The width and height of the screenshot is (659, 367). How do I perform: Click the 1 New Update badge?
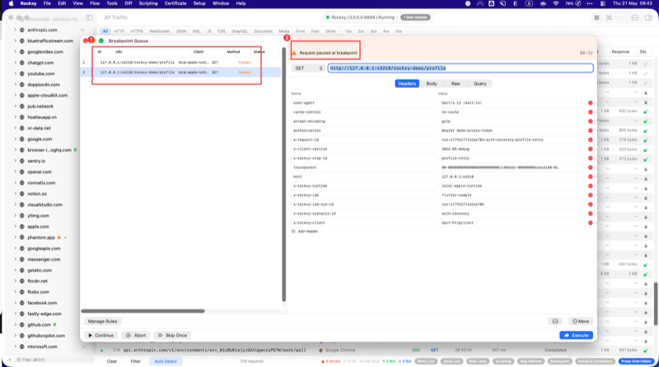[x=415, y=17]
